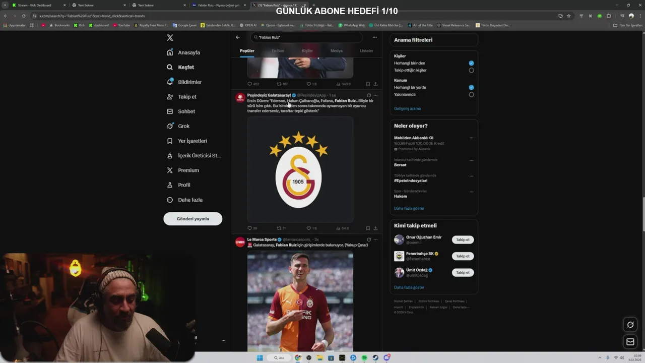645x363 pixels.
Task: Click Le Marca Sports profile avatar
Action: click(240, 242)
